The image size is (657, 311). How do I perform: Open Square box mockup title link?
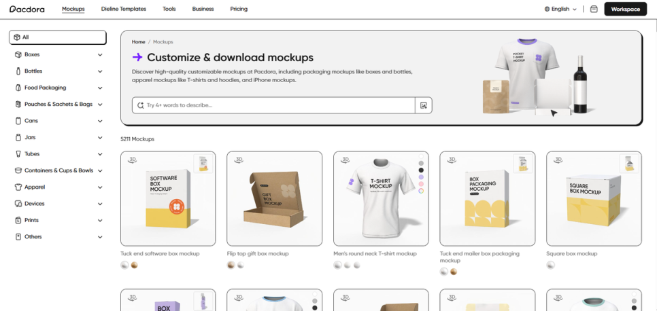[x=571, y=254]
